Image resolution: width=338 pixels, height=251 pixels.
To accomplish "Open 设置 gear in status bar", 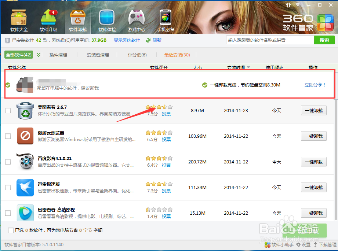I will pyautogui.click(x=303, y=245).
